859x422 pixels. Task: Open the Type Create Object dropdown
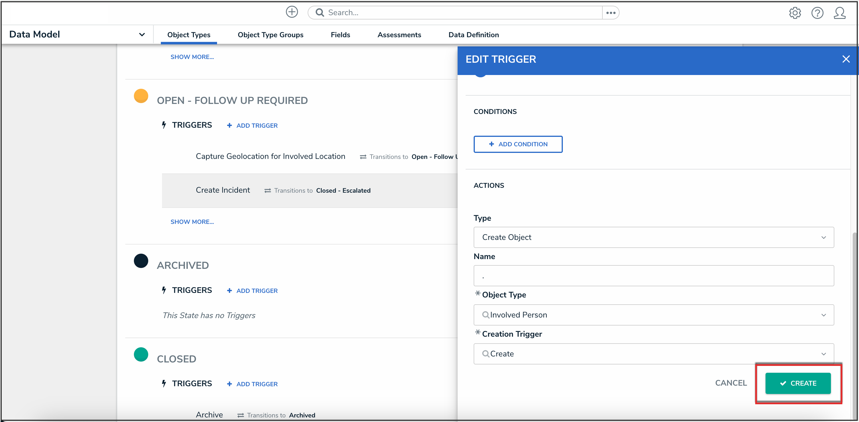[653, 237]
